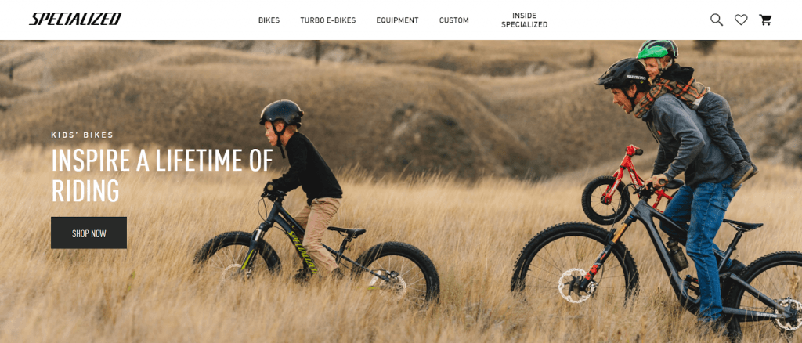Viewport: 802px width, 343px height.
Task: Click the Inspire a Lifetime of Riding headline
Action: [x=162, y=175]
